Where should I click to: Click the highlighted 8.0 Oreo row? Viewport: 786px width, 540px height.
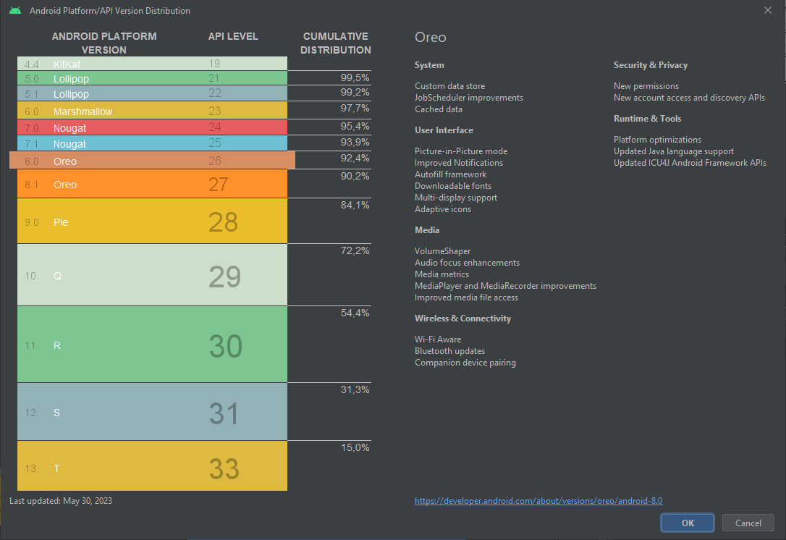click(152, 161)
